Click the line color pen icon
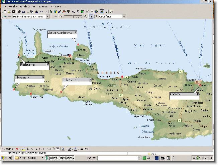 69,149
